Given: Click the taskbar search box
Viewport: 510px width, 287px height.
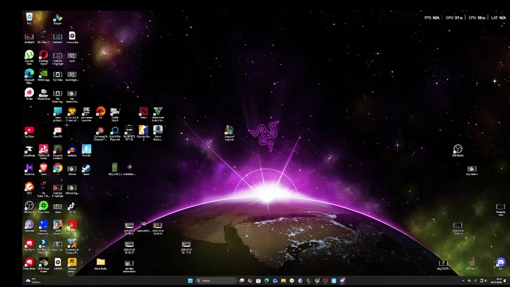Looking at the screenshot, I should [216, 281].
